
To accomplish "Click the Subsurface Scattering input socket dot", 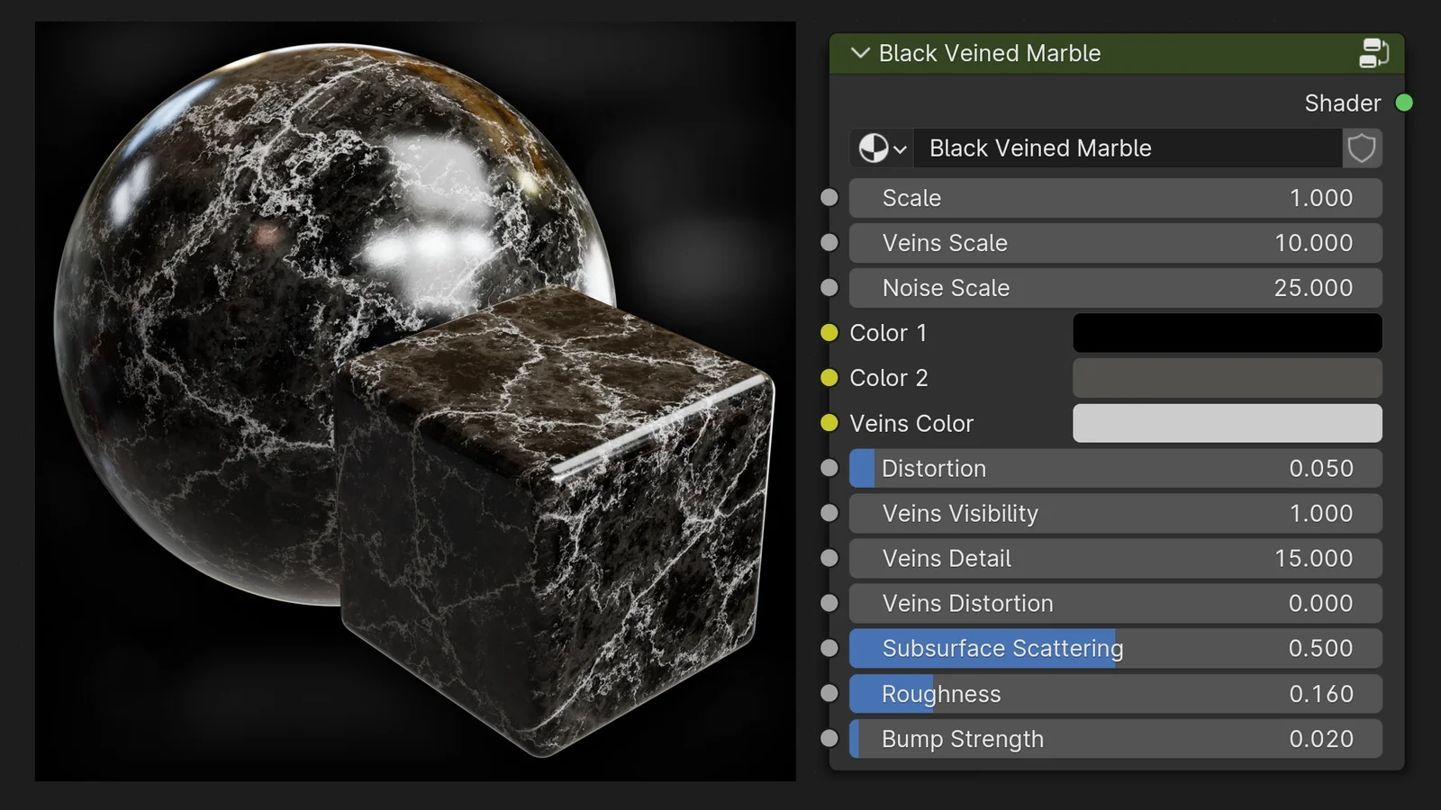I will coord(829,648).
